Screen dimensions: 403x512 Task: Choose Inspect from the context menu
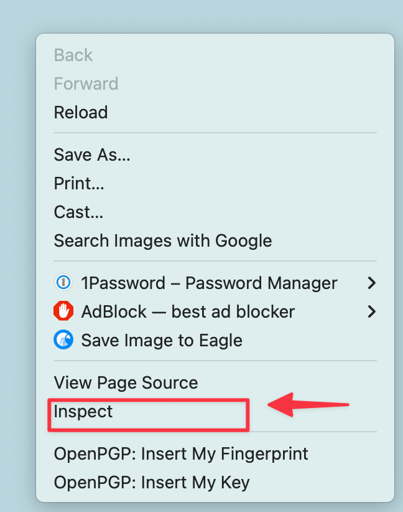(x=84, y=412)
